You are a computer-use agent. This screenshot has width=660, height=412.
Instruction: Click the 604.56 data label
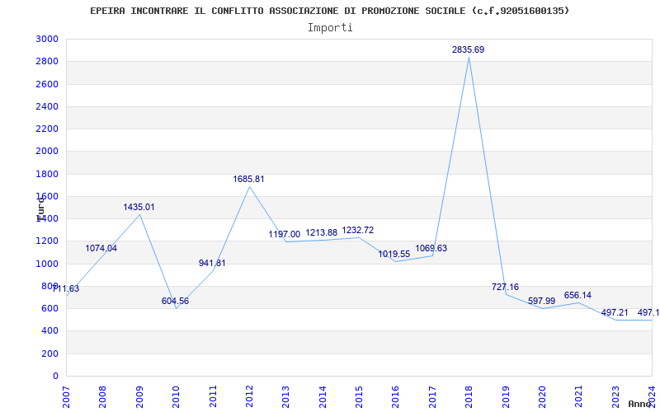175,302
